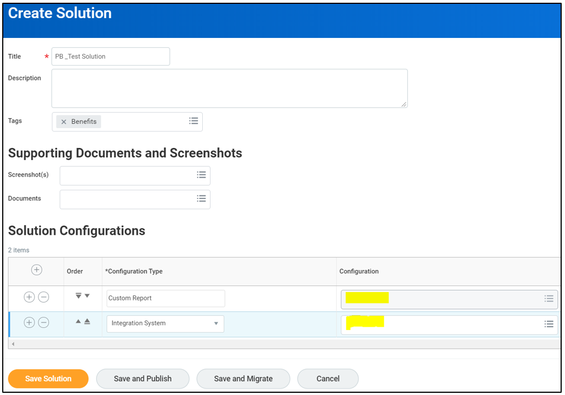The height and width of the screenshot is (395, 565).
Task: Click the Save and Publish button
Action: pos(142,378)
